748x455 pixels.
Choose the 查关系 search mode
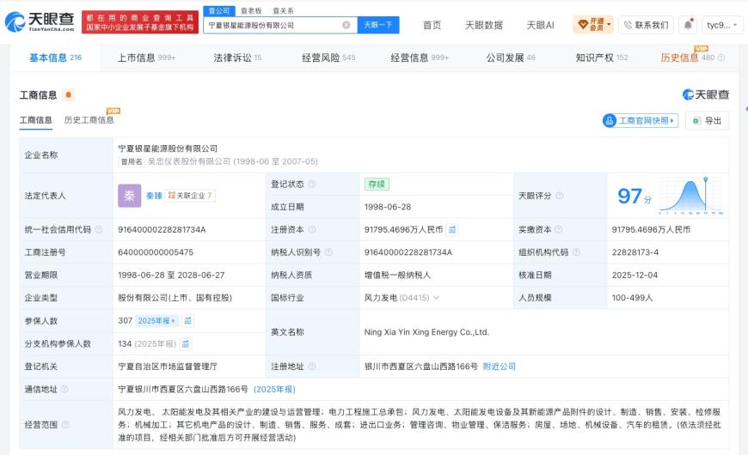(x=283, y=10)
